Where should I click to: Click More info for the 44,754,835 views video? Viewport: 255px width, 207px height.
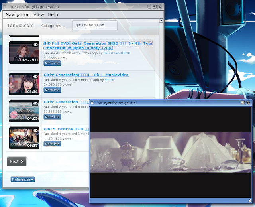[52, 144]
